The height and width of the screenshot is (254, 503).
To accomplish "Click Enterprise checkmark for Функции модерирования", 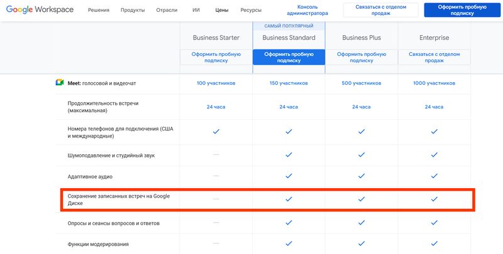I will pyautogui.click(x=434, y=243).
